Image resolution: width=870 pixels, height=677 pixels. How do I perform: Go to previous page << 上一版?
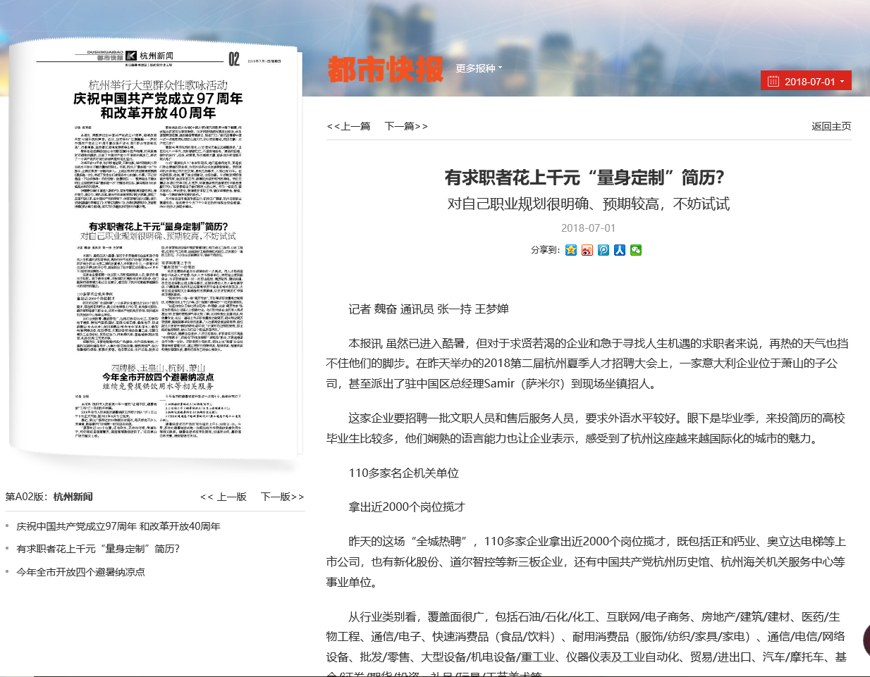pyautogui.click(x=223, y=497)
